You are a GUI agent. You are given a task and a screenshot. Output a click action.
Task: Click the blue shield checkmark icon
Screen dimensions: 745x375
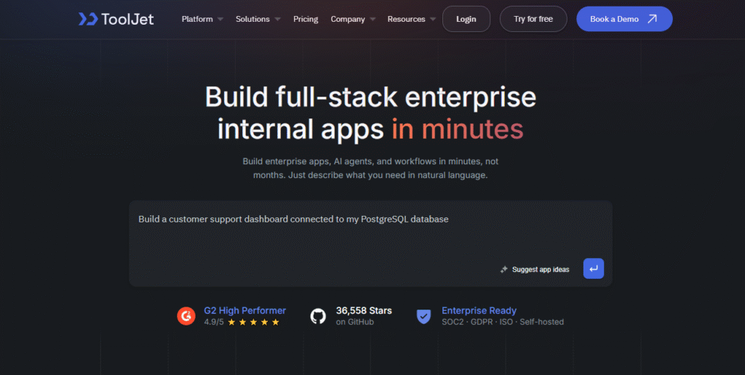point(423,316)
